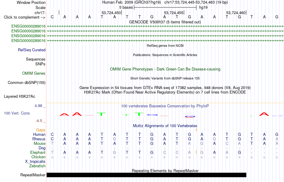Click the first base C in sequence ruler

[x=52, y=17]
